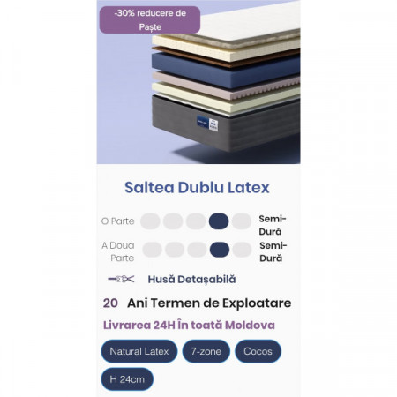Select first firmness dot in A Doua Parte row
The image size is (397, 397).
click(x=152, y=250)
